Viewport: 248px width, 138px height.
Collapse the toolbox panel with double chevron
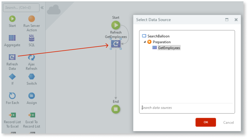42,8
